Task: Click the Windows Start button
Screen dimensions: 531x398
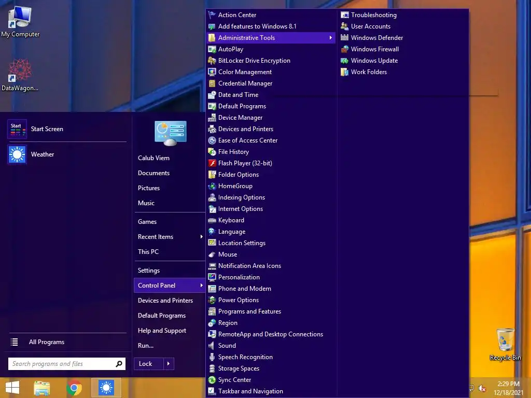Action: coord(12,388)
